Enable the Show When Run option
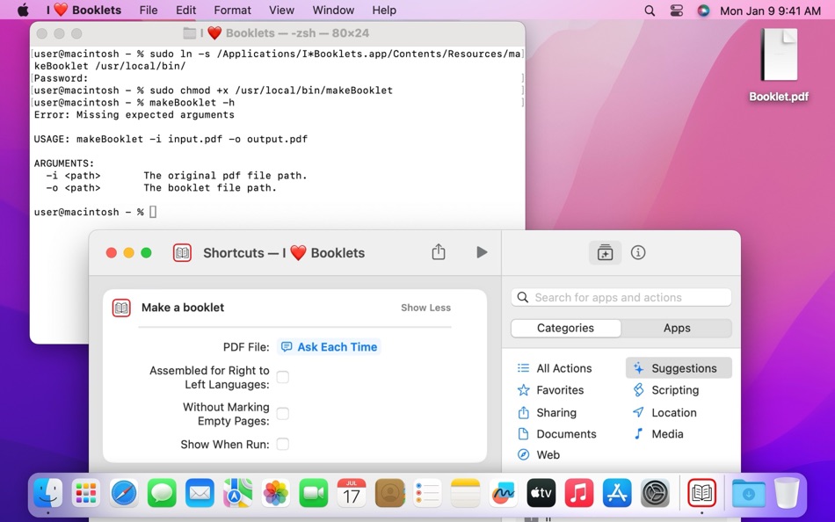835x522 pixels. coord(282,444)
